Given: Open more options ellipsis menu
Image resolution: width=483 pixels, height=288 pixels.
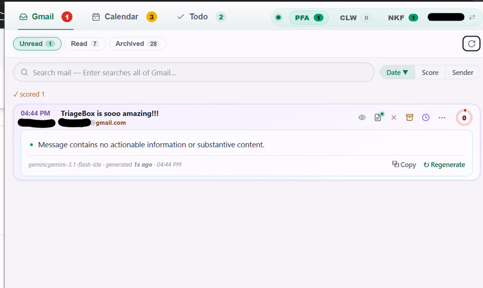Looking at the screenshot, I should click(x=442, y=118).
